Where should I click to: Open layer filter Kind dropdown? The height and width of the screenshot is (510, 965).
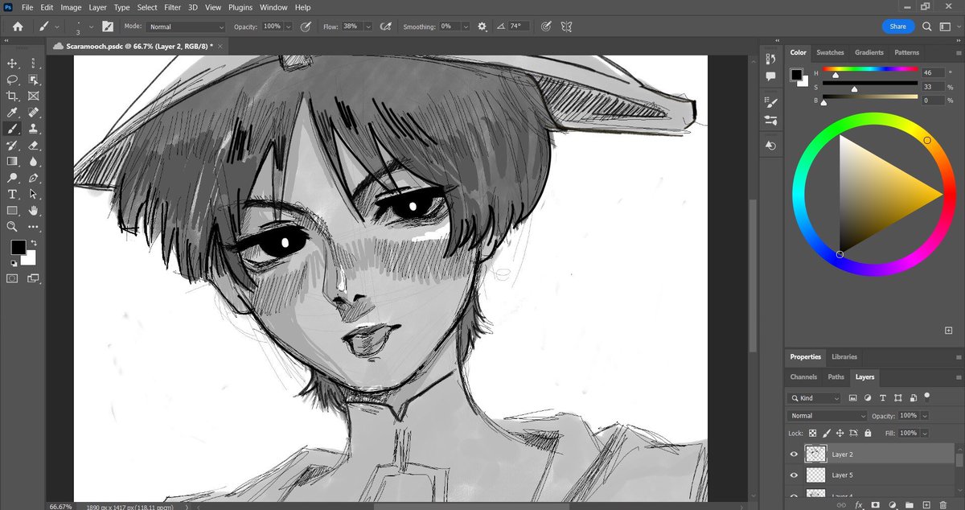click(x=814, y=398)
